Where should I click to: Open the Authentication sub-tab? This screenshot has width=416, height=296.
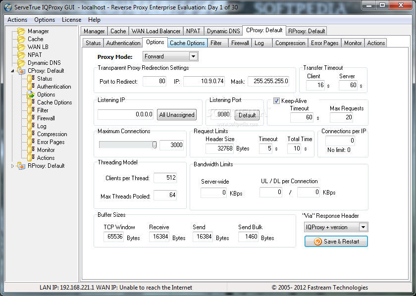[123, 43]
